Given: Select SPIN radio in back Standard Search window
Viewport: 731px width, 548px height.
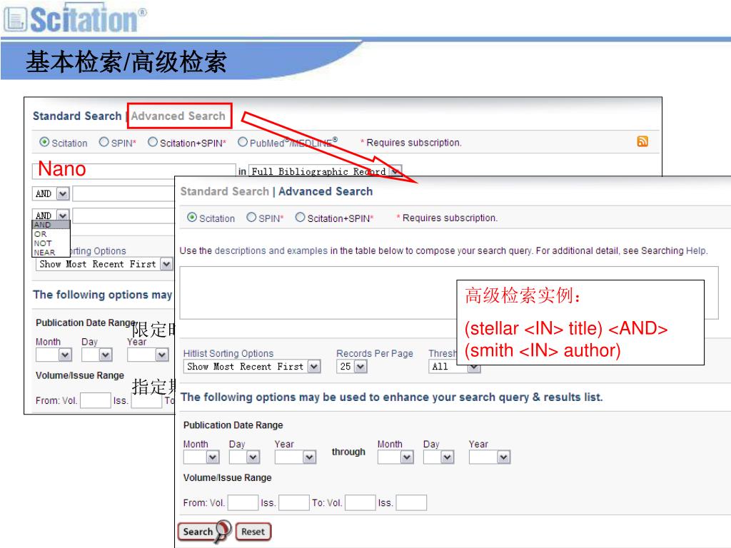Looking at the screenshot, I should [x=104, y=142].
